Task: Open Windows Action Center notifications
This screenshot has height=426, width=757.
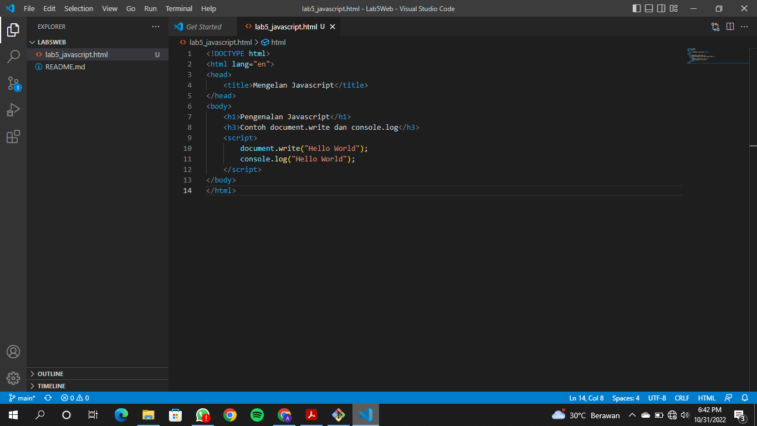Action: click(739, 415)
